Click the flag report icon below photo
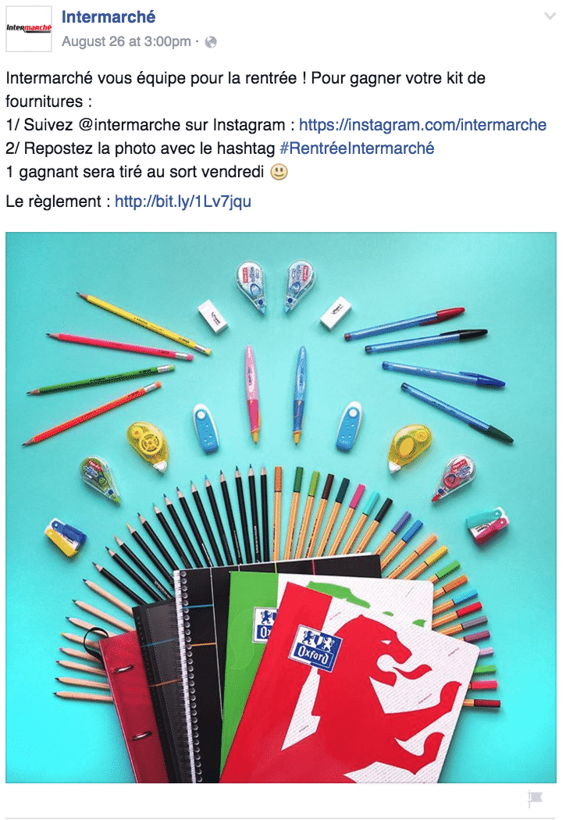 [x=536, y=799]
